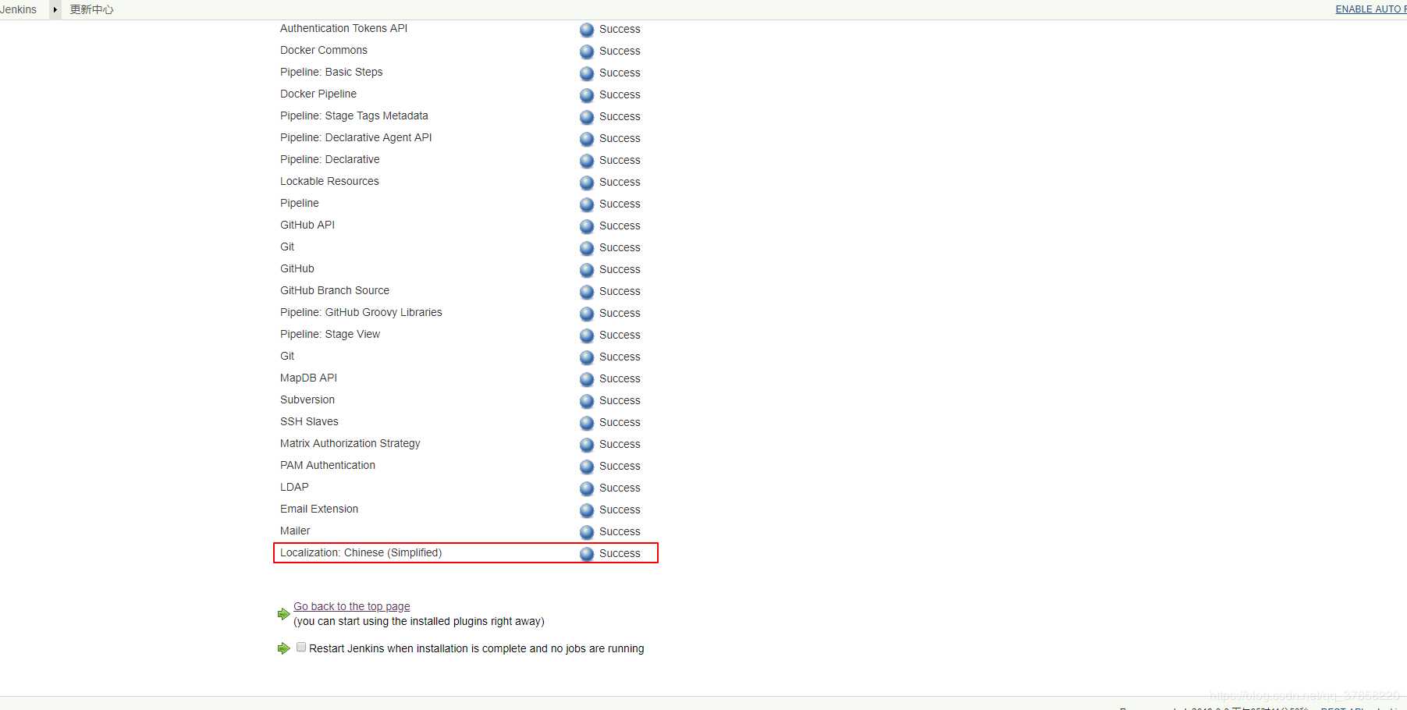Select the Docker Pipeline plugin name
The height and width of the screenshot is (710, 1407).
tap(318, 94)
